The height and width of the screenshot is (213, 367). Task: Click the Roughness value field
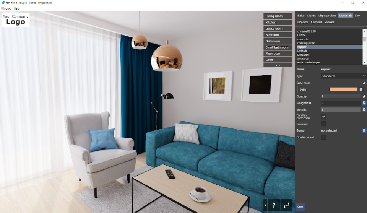point(341,103)
